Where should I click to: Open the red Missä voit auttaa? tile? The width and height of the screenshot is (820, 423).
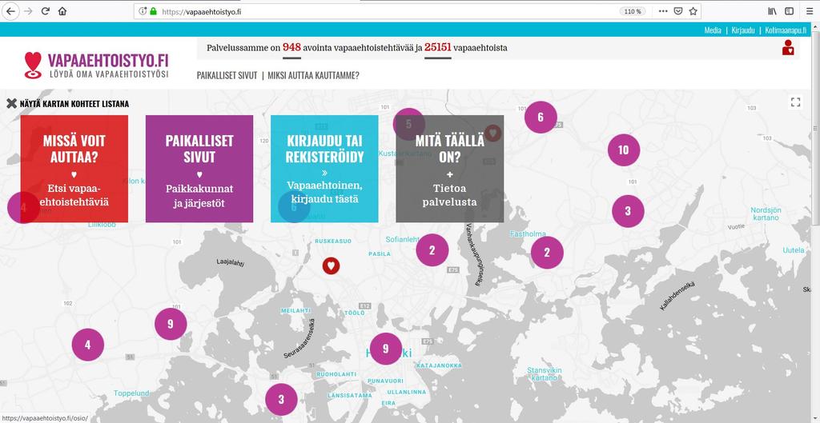(74, 169)
